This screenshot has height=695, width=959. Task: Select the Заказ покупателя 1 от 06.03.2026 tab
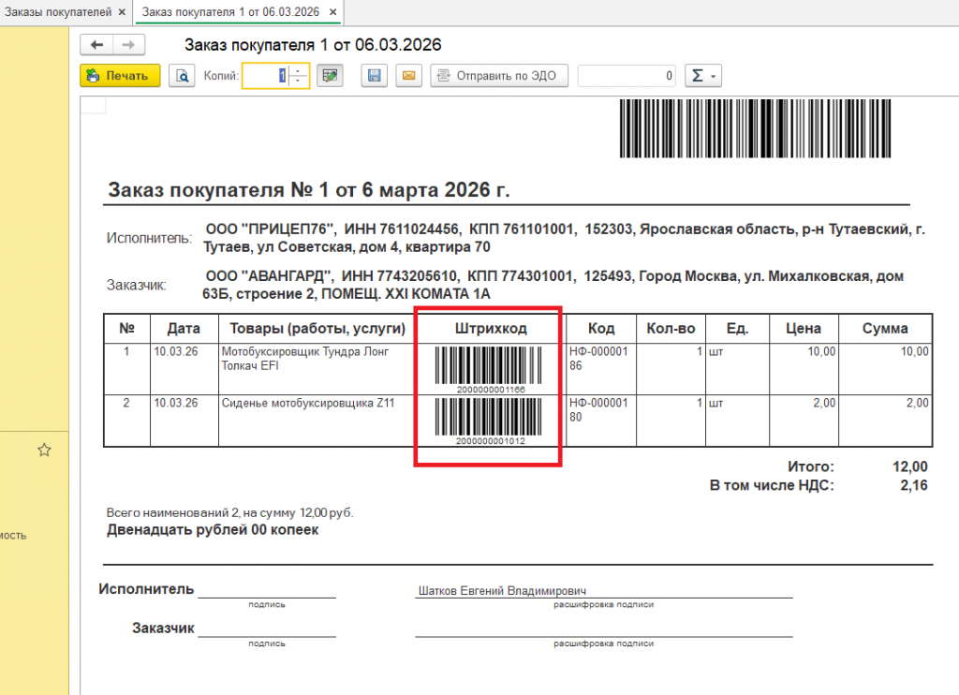point(230,12)
